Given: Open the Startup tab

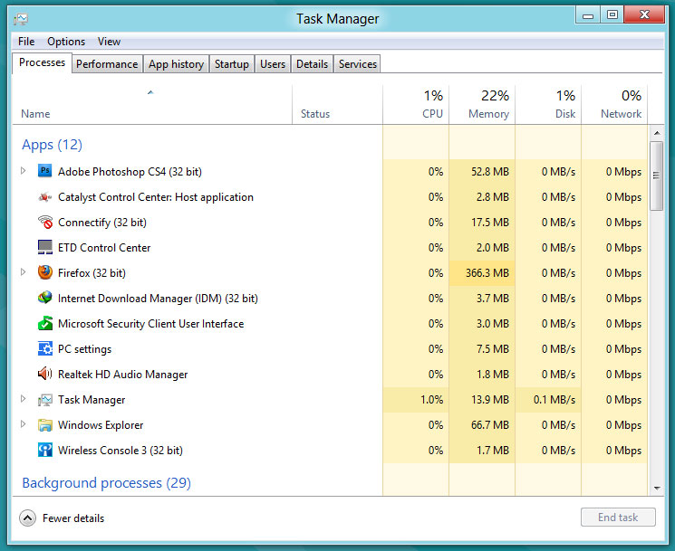Looking at the screenshot, I should pyautogui.click(x=231, y=64).
